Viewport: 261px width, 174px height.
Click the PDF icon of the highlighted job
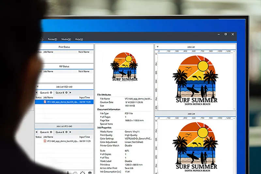tap(45, 102)
